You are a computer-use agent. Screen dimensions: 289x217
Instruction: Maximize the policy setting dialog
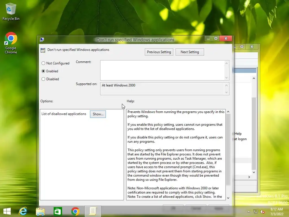216,38
